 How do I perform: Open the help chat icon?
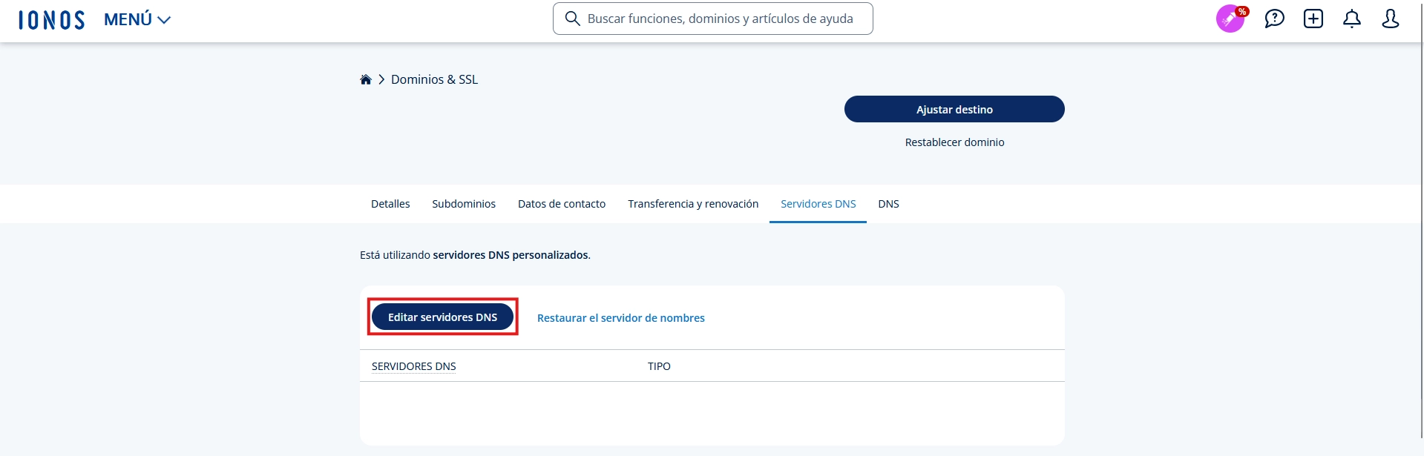(1274, 19)
